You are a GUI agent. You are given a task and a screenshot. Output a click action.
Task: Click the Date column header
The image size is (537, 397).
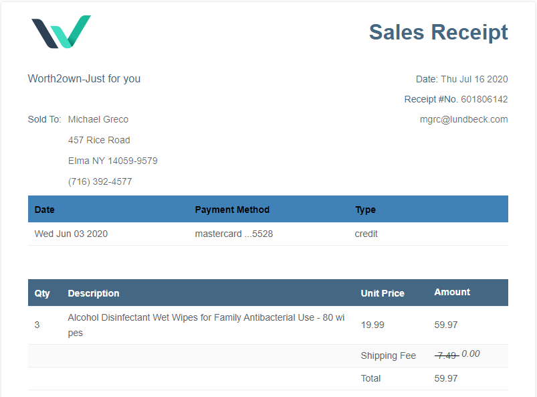point(45,210)
